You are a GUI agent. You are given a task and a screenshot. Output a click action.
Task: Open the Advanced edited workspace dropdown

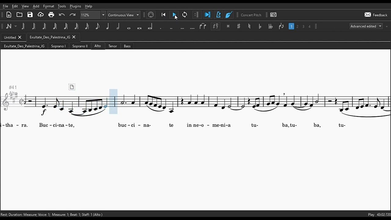[x=366, y=26]
